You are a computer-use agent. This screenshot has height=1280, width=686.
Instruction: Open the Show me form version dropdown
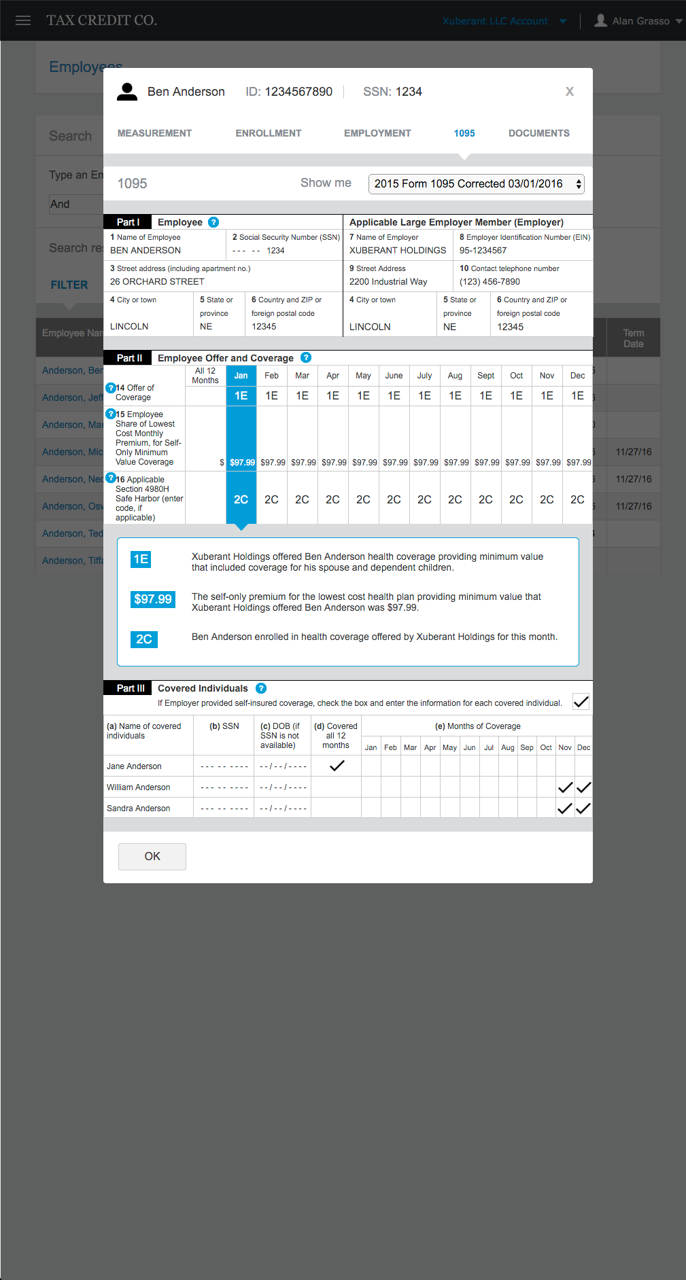[x=477, y=183]
